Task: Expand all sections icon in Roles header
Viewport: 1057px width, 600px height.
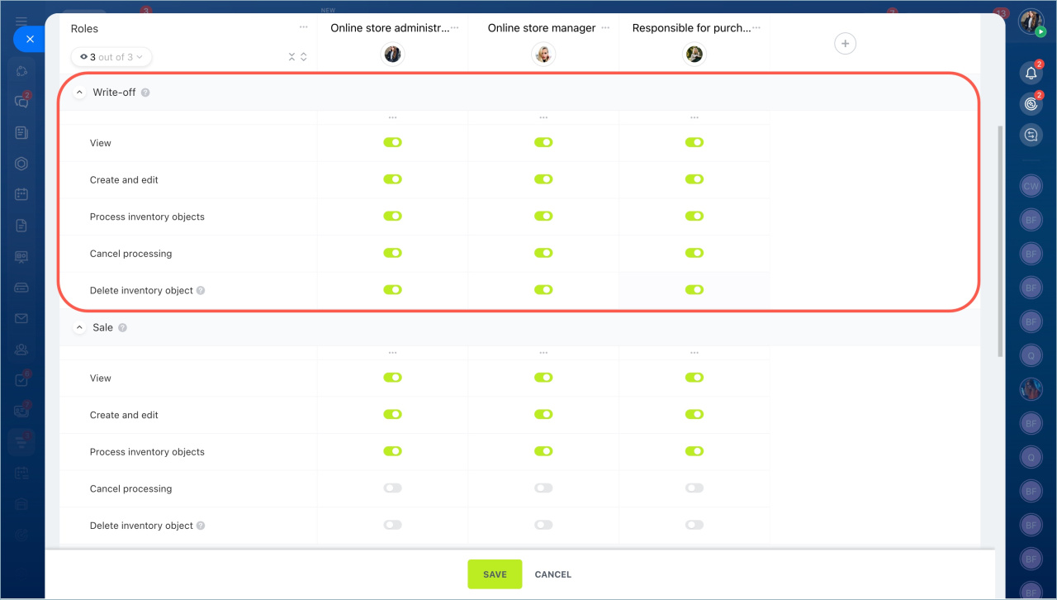Action: (x=304, y=57)
